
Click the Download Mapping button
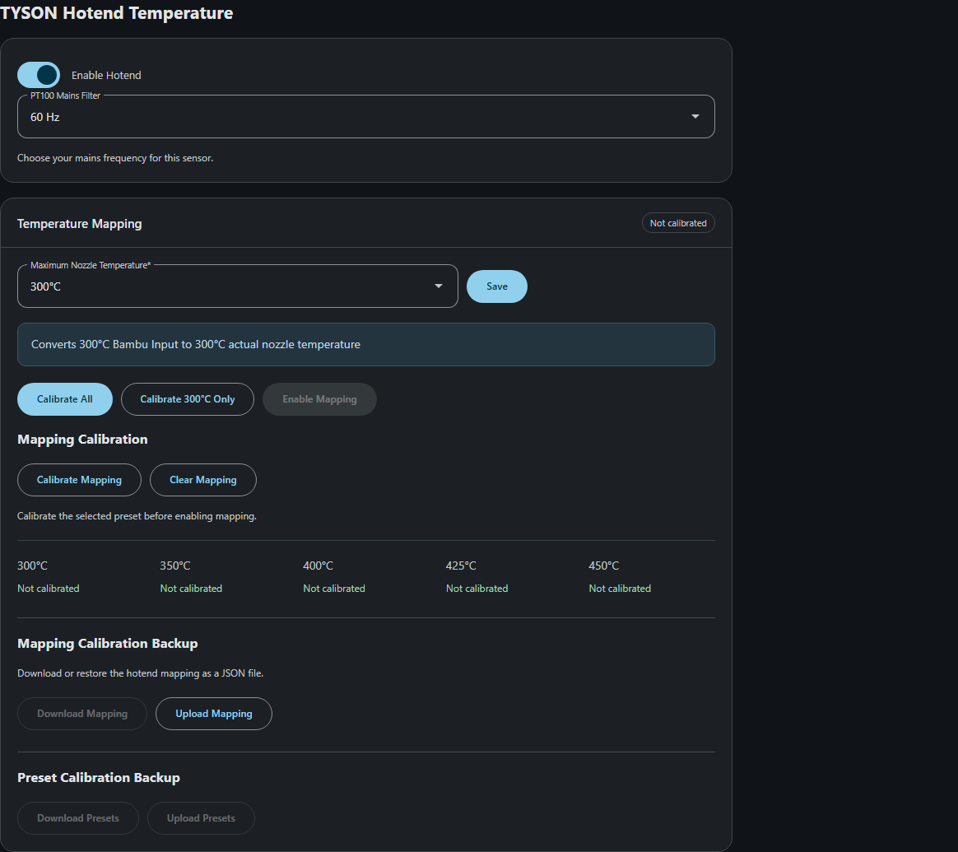[82, 713]
